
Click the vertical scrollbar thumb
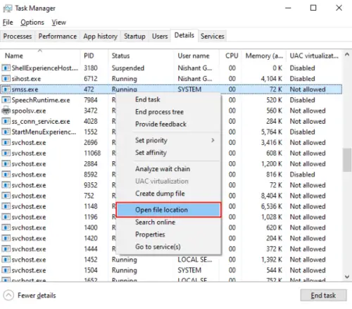[347, 160]
